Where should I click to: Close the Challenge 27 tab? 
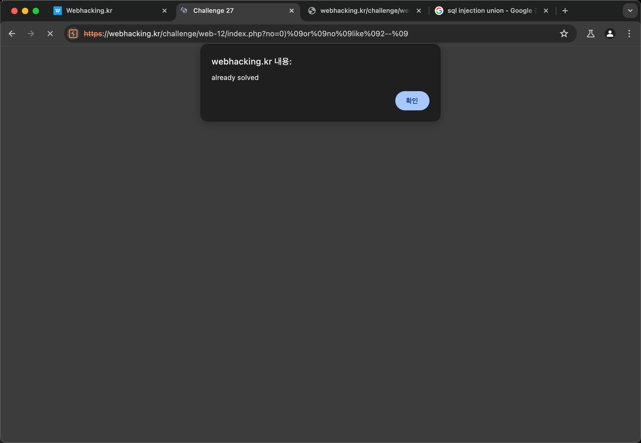(291, 11)
